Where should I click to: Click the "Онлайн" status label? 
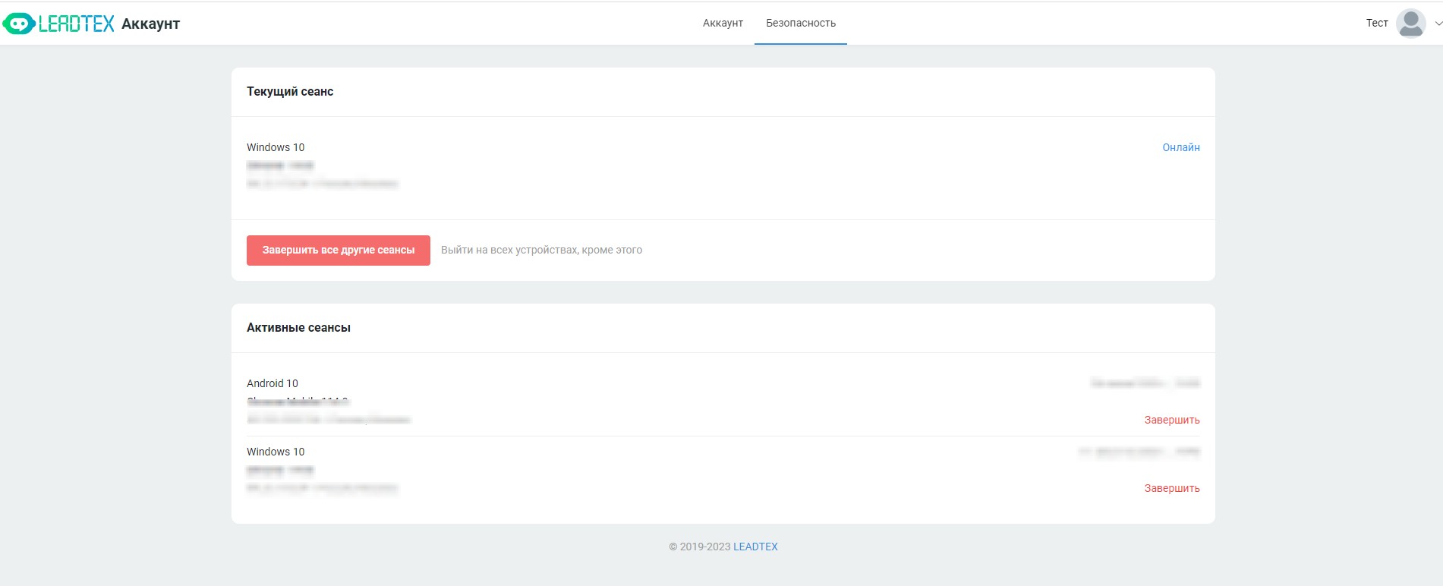[1180, 147]
